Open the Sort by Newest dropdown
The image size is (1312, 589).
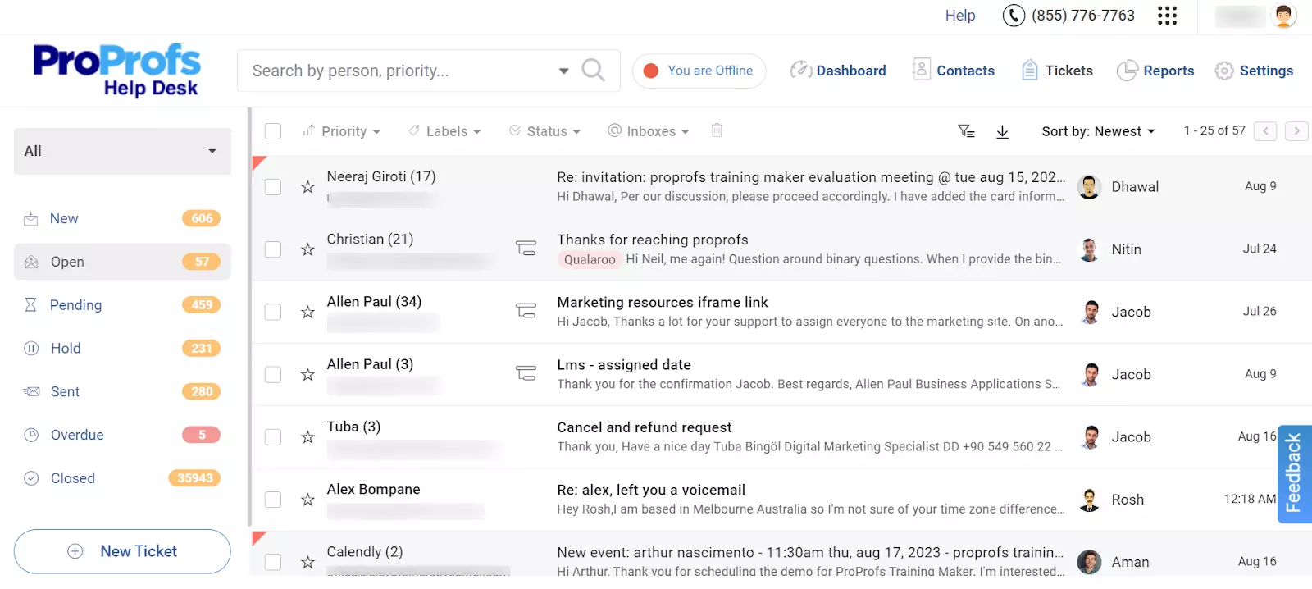1098,131
